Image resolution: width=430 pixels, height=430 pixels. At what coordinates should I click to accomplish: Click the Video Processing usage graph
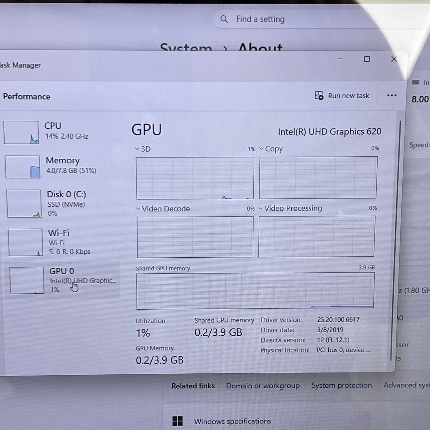[317, 236]
